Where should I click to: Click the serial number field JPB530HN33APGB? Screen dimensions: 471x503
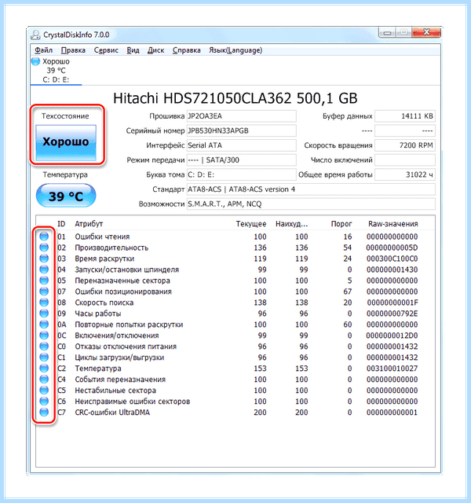242,130
